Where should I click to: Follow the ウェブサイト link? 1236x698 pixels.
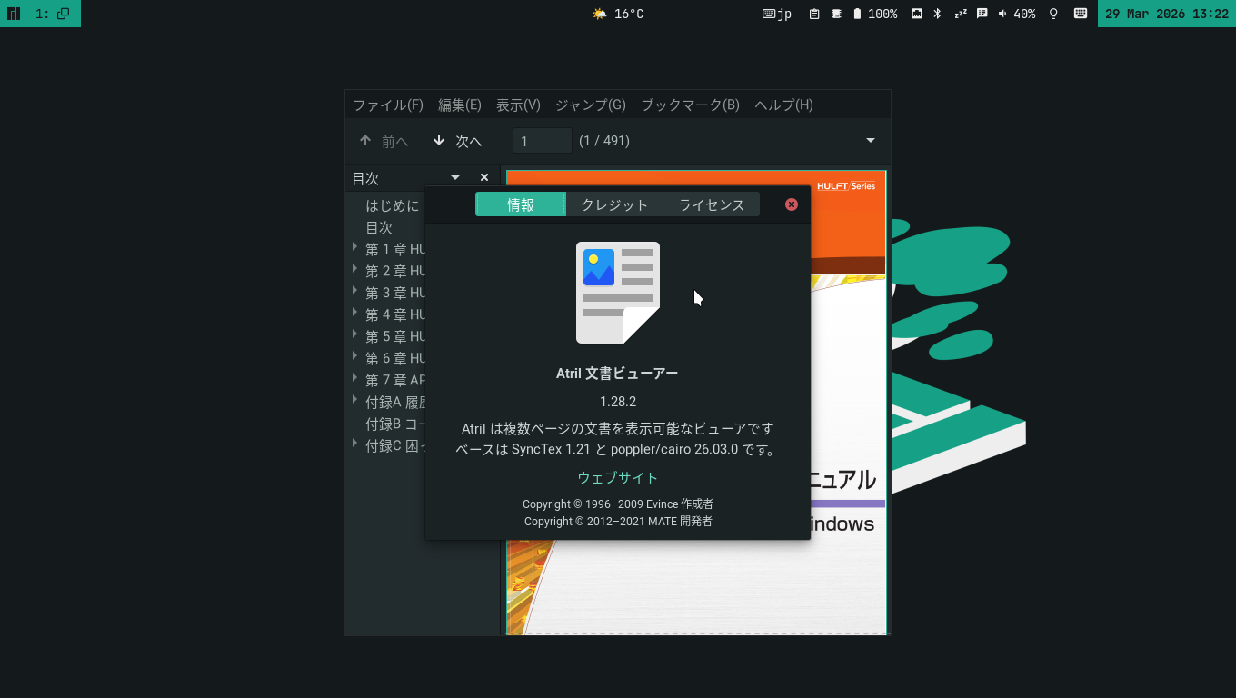pos(618,478)
